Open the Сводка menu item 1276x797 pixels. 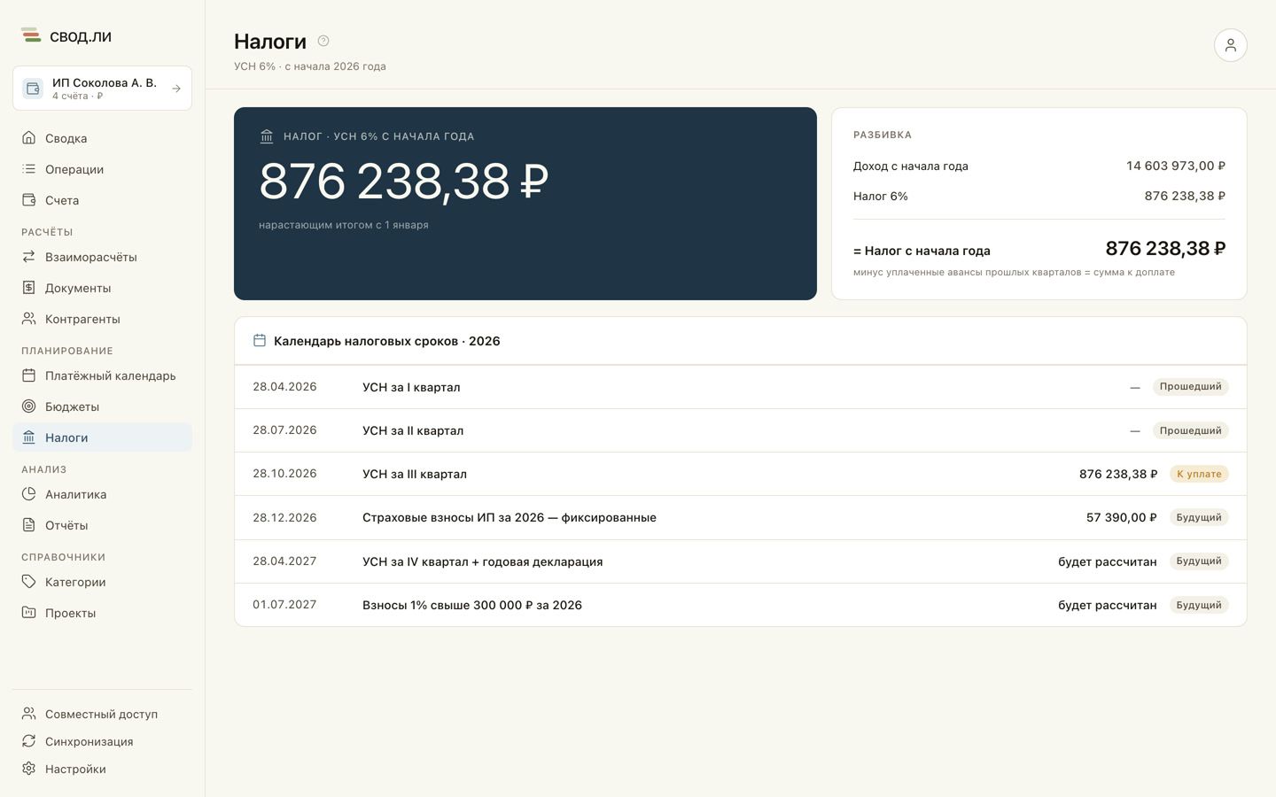point(102,138)
